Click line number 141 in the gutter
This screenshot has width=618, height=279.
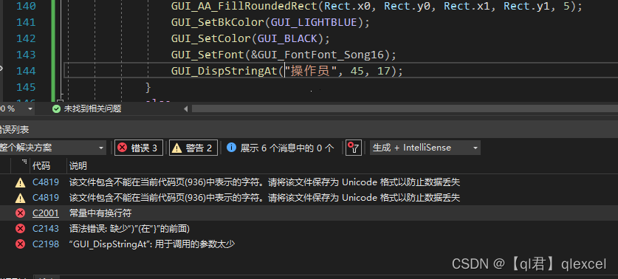point(26,22)
